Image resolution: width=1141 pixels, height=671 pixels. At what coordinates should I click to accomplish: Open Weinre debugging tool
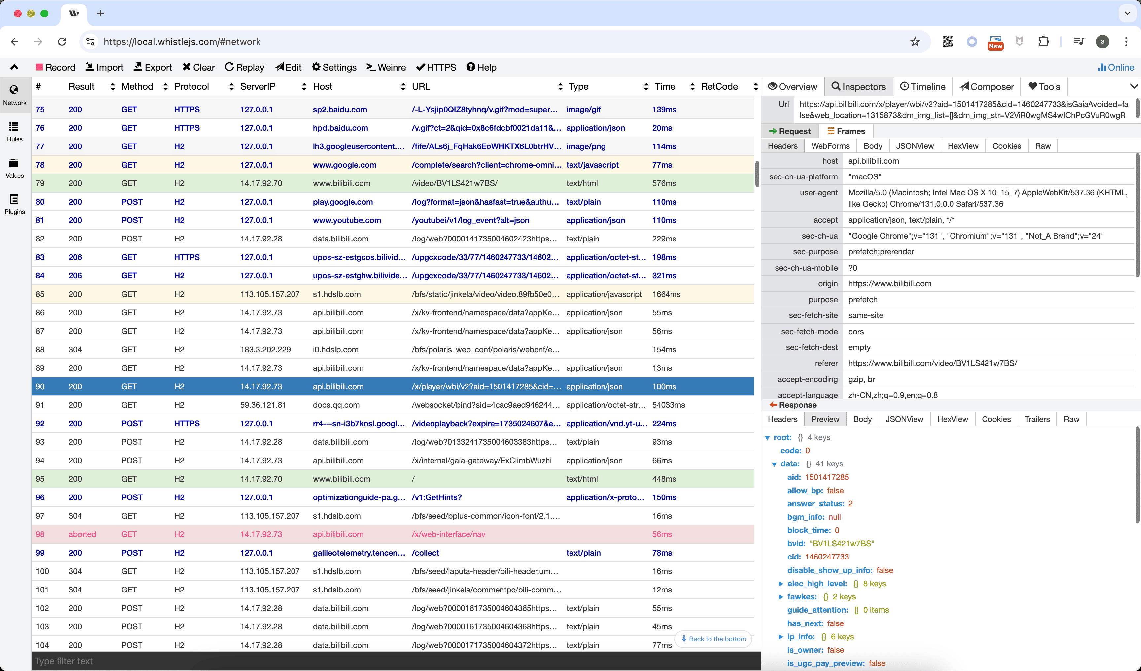386,67
